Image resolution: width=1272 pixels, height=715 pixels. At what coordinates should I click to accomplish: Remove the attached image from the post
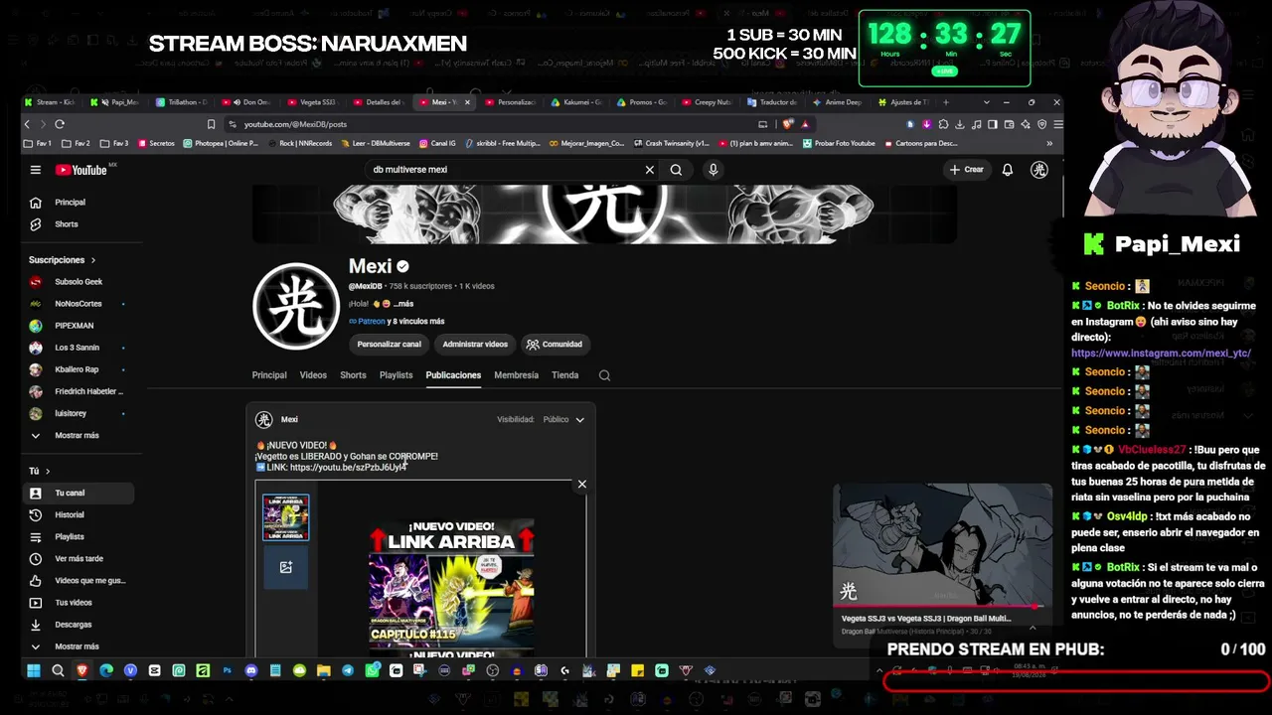[x=581, y=485]
